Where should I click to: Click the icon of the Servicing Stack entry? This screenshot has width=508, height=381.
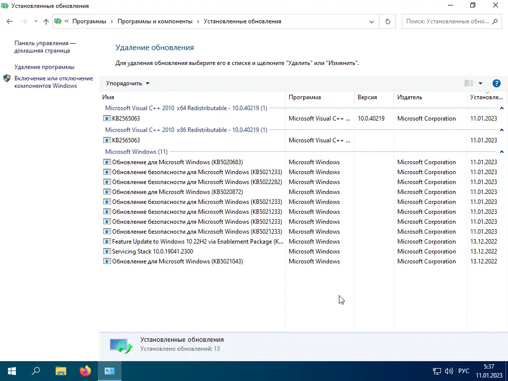(x=107, y=252)
